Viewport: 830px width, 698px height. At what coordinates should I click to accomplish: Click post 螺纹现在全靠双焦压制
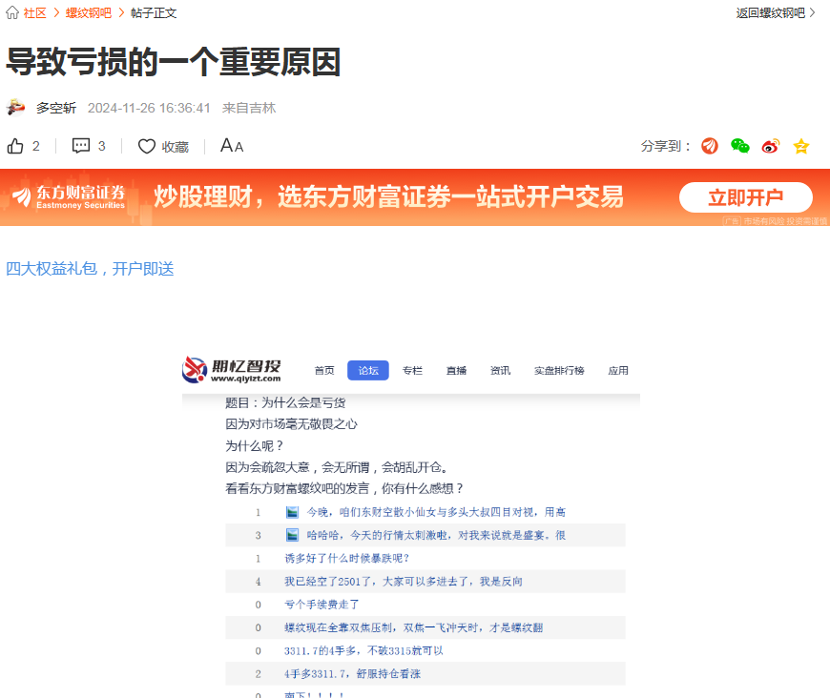click(x=413, y=627)
